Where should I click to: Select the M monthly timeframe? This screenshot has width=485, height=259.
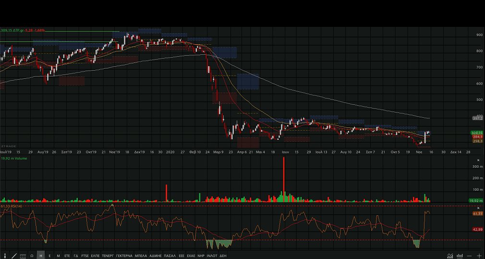point(58,256)
